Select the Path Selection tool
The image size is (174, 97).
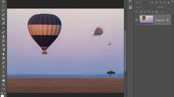click(x=3, y=71)
